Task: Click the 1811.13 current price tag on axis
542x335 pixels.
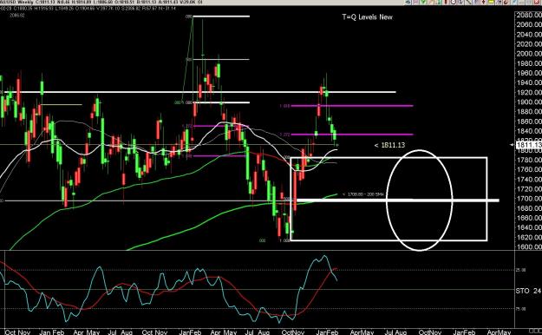Action: [x=528, y=145]
